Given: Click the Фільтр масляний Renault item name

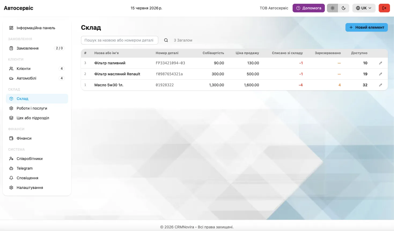Looking at the screenshot, I should [117, 74].
